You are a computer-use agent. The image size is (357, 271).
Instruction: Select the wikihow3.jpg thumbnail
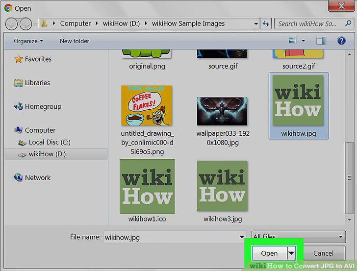222,186
